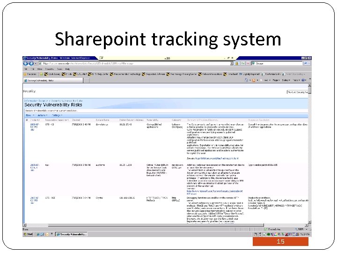Open the New dropdown in list toolbar
The width and height of the screenshot is (337, 253).
30,116
